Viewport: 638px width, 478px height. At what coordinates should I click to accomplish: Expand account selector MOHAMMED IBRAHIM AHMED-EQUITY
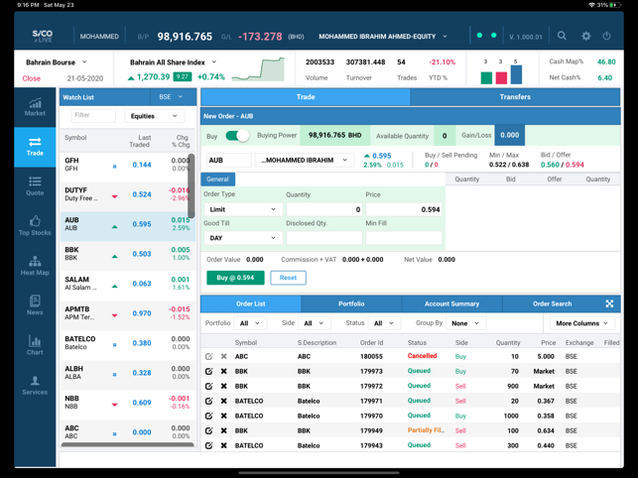pos(383,37)
